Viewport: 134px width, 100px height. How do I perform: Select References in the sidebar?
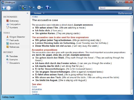coord(14,47)
